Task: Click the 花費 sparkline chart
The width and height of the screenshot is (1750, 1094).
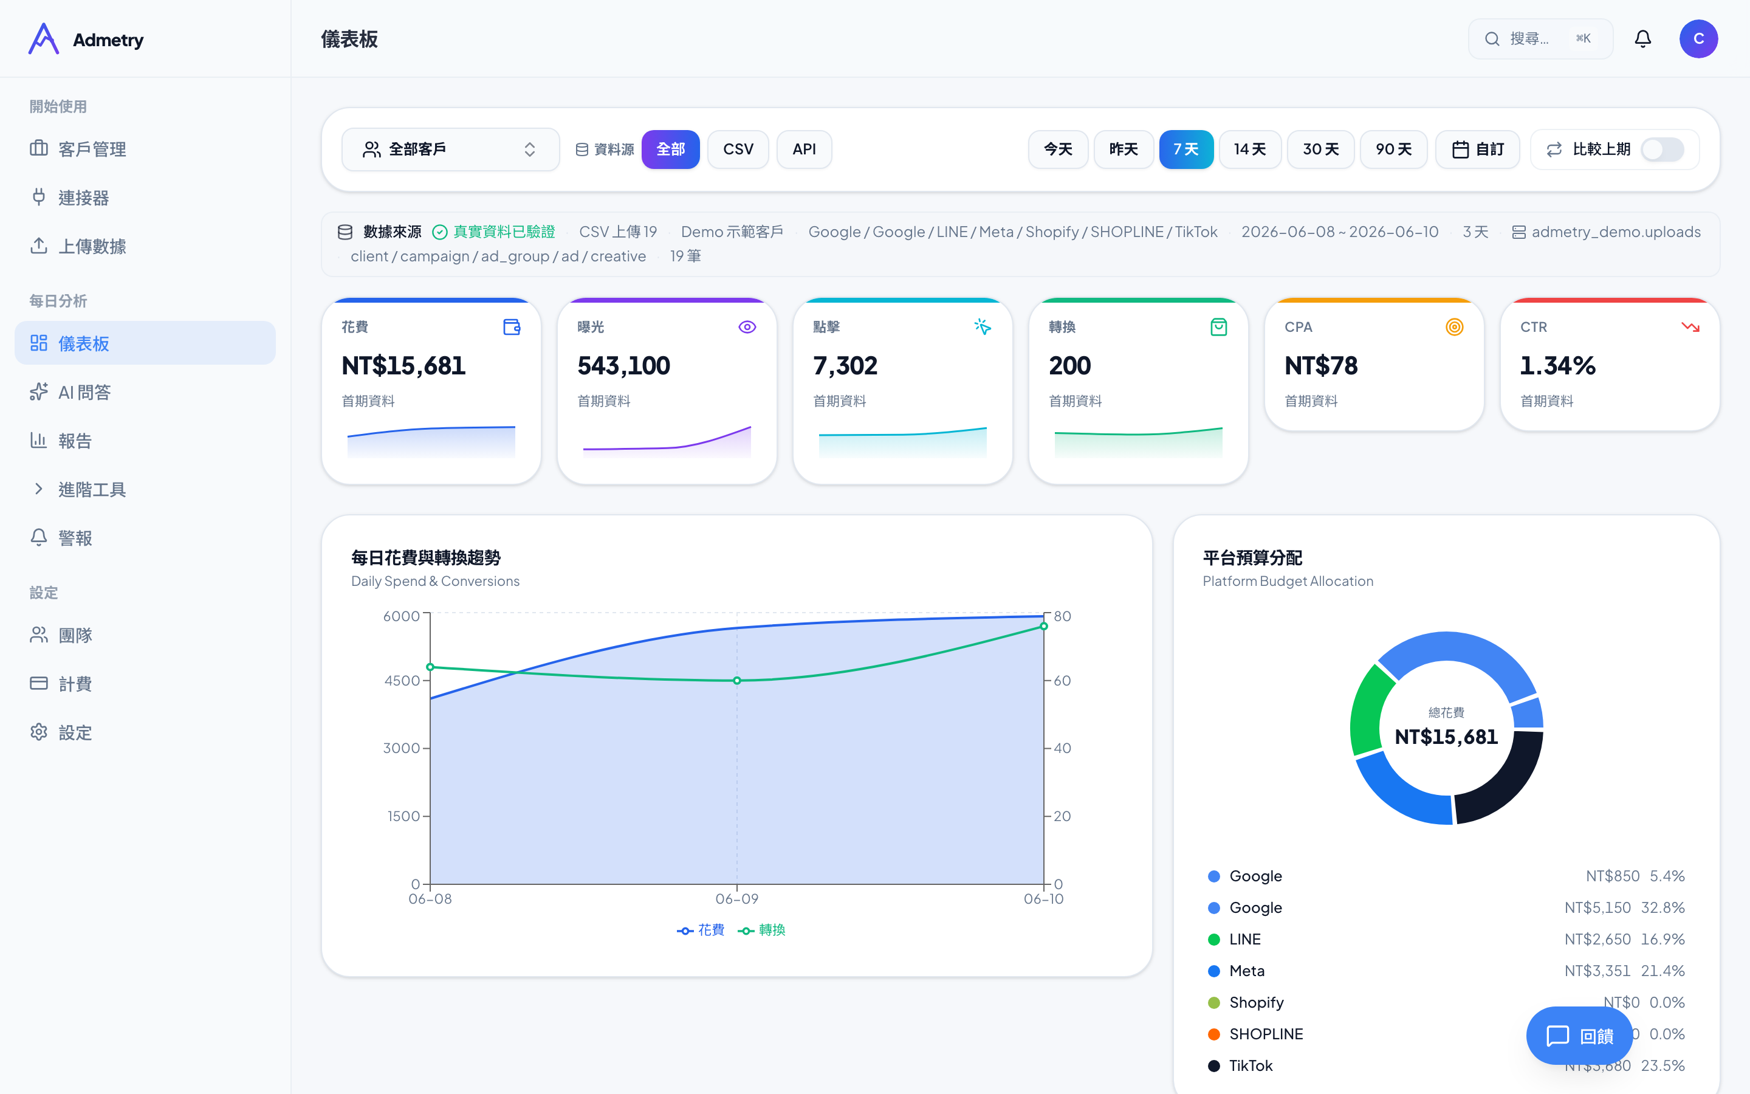Action: pyautogui.click(x=431, y=441)
